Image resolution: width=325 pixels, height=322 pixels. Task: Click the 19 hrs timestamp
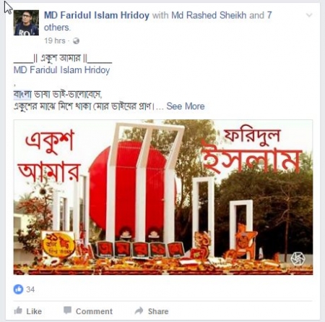point(55,41)
